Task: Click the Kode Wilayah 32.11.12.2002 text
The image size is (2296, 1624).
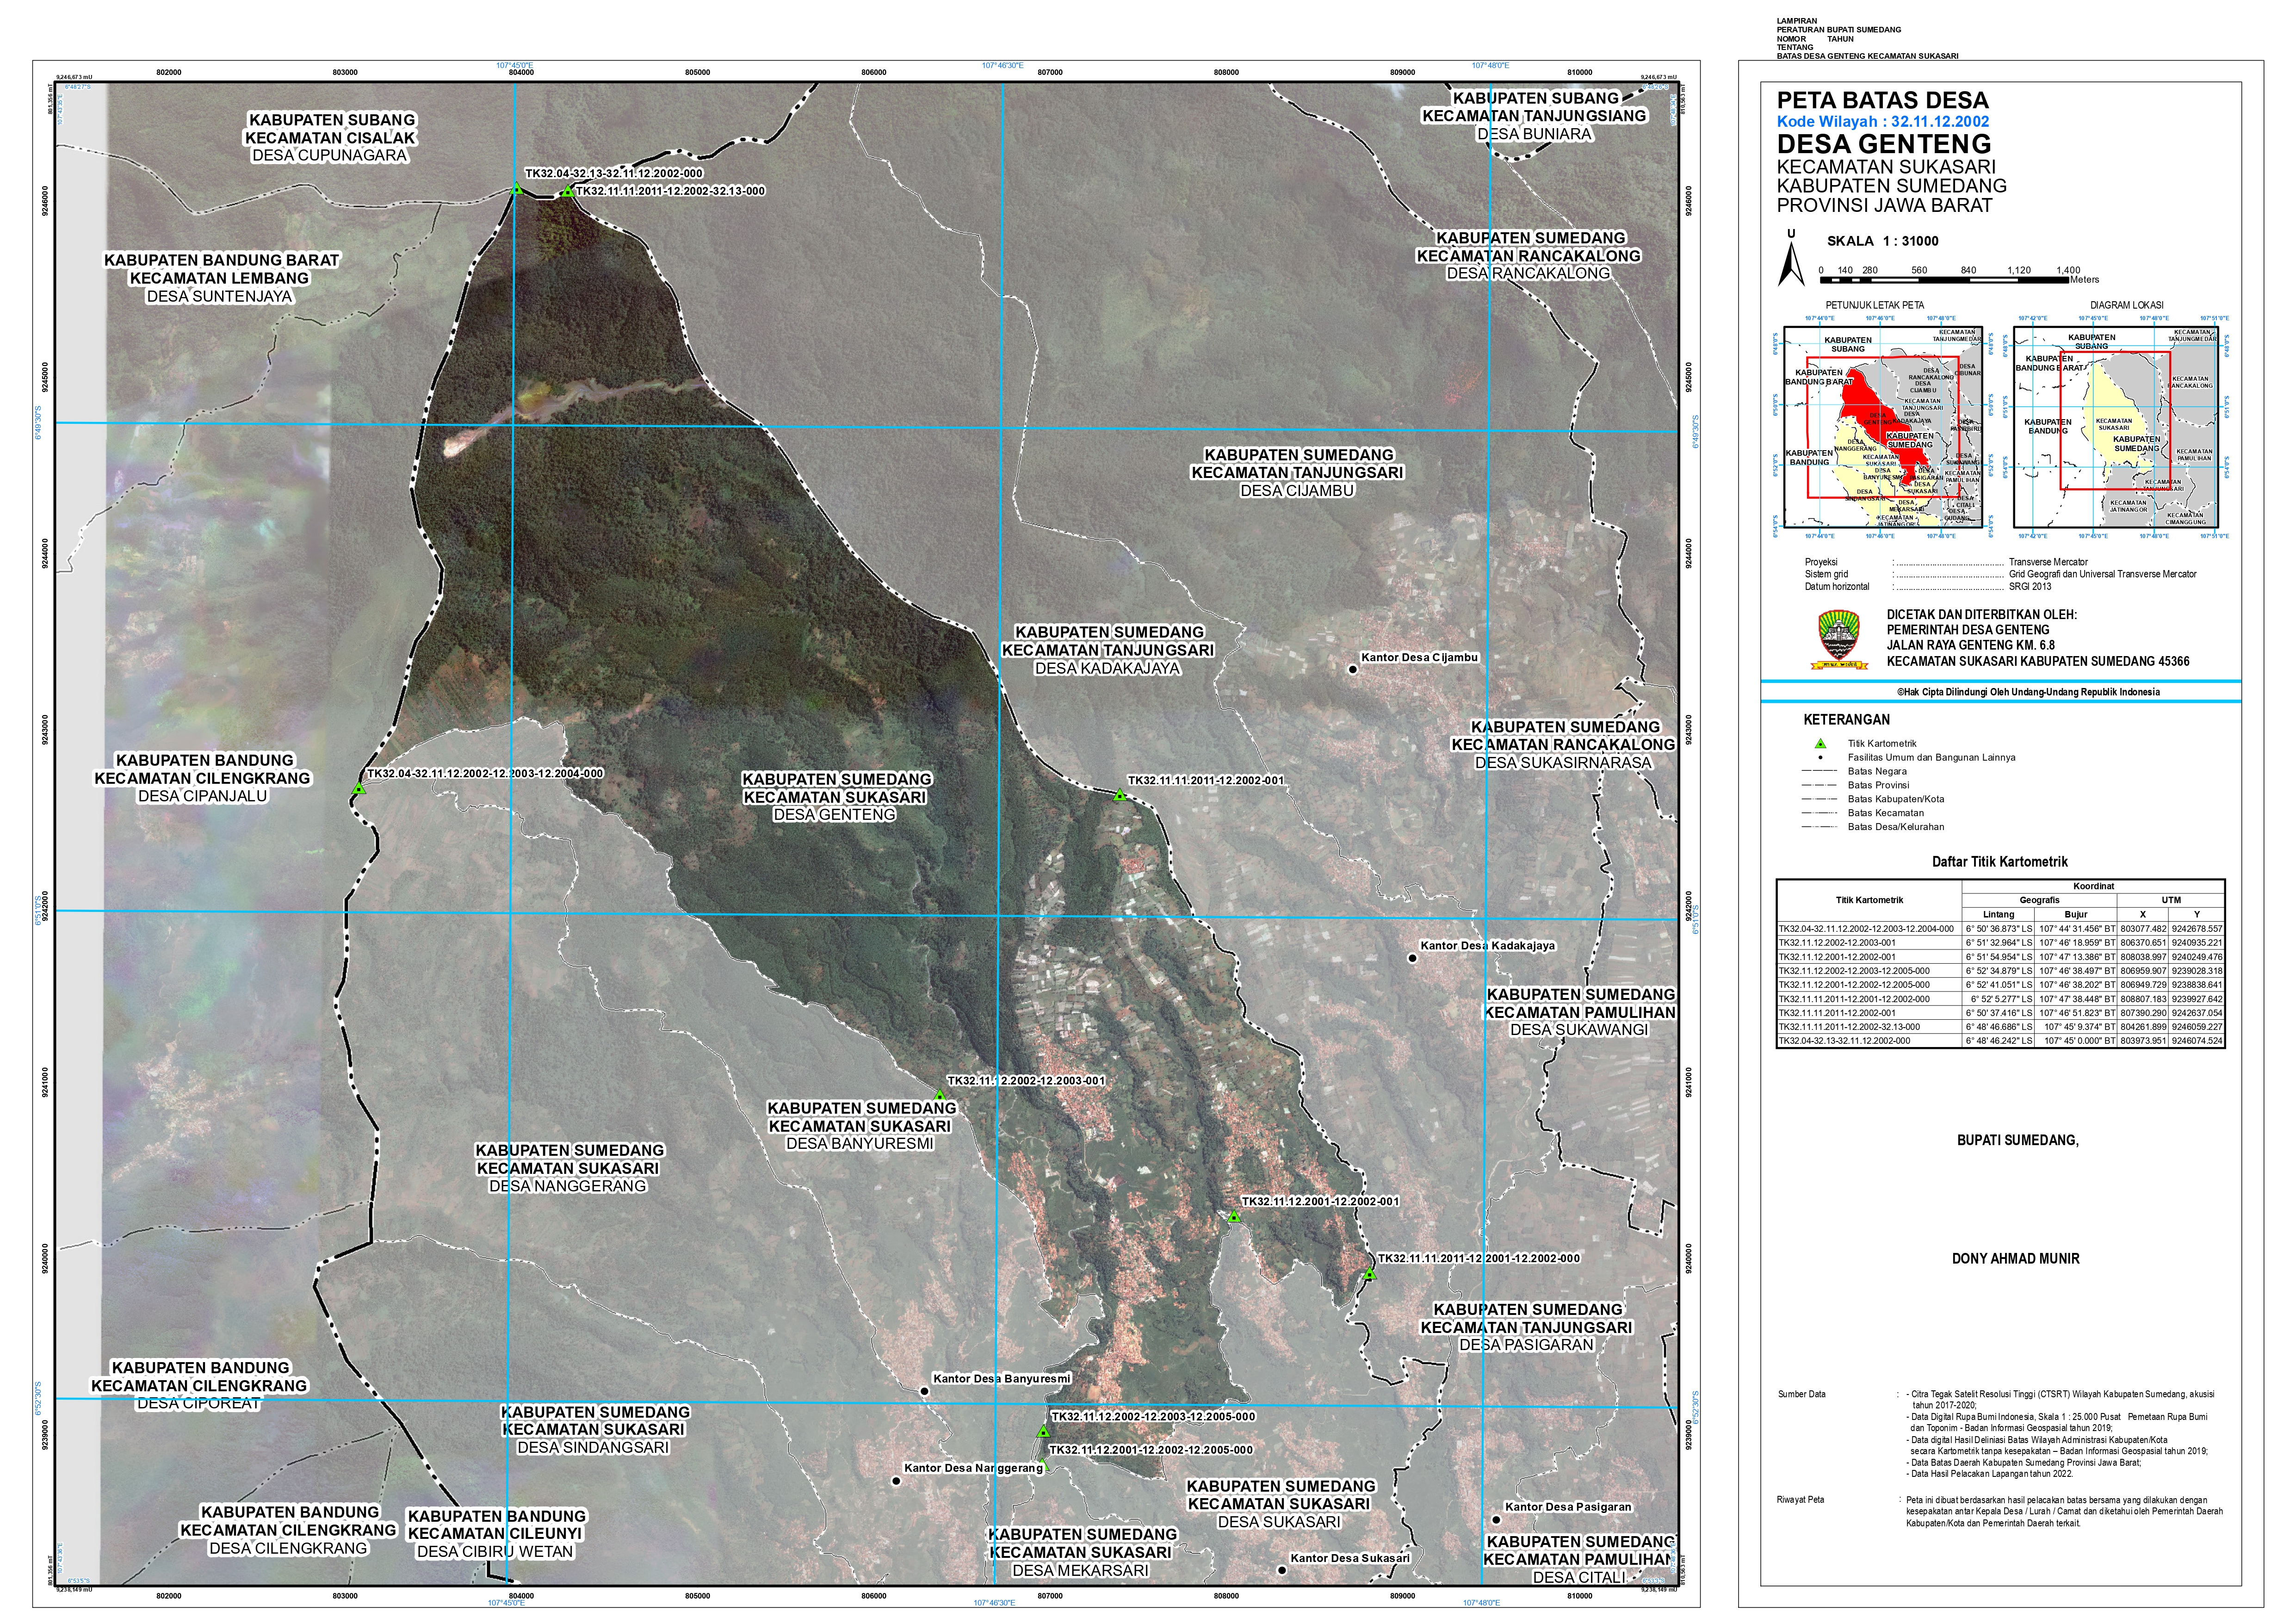Action: (1882, 121)
